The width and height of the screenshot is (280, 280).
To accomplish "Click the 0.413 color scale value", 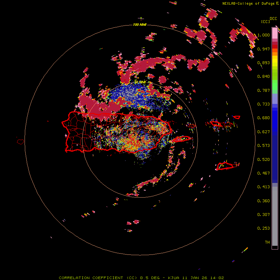I will click(x=264, y=187).
